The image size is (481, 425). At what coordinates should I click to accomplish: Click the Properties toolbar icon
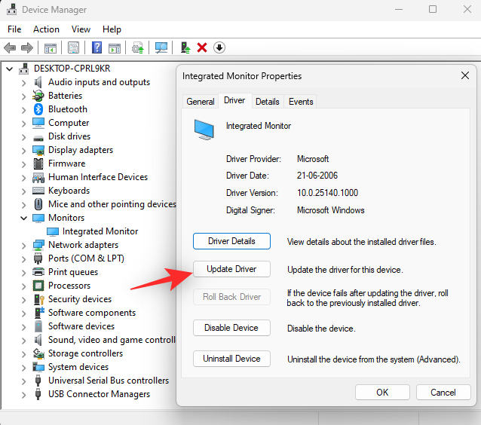[x=74, y=47]
